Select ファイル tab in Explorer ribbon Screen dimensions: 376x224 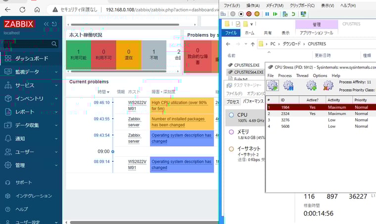(x=231, y=33)
